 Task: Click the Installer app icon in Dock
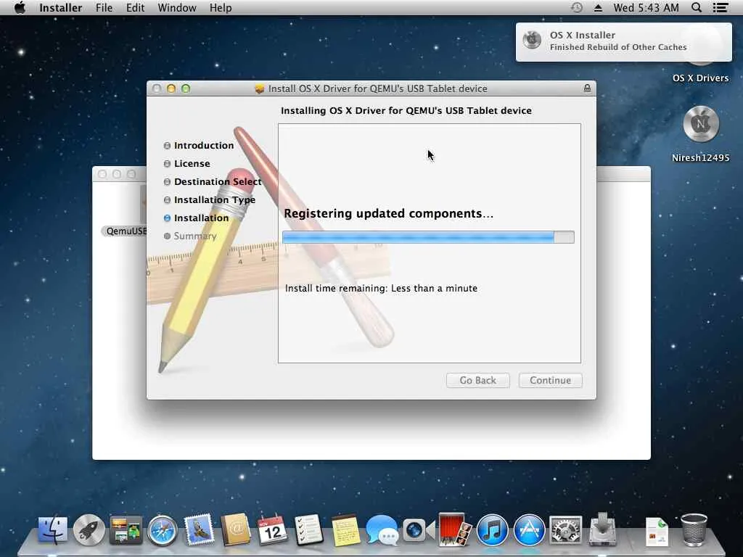point(602,529)
